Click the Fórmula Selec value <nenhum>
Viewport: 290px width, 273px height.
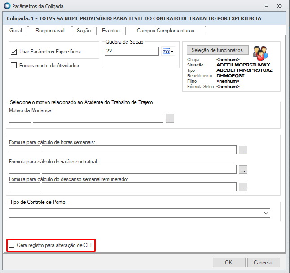coord(228,86)
